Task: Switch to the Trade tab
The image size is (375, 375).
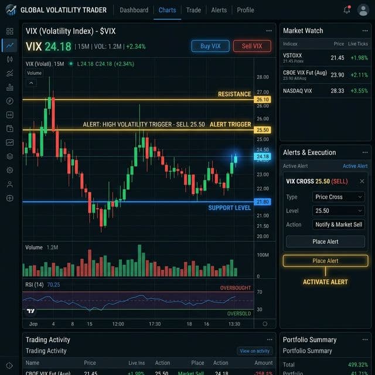Action: click(x=193, y=10)
